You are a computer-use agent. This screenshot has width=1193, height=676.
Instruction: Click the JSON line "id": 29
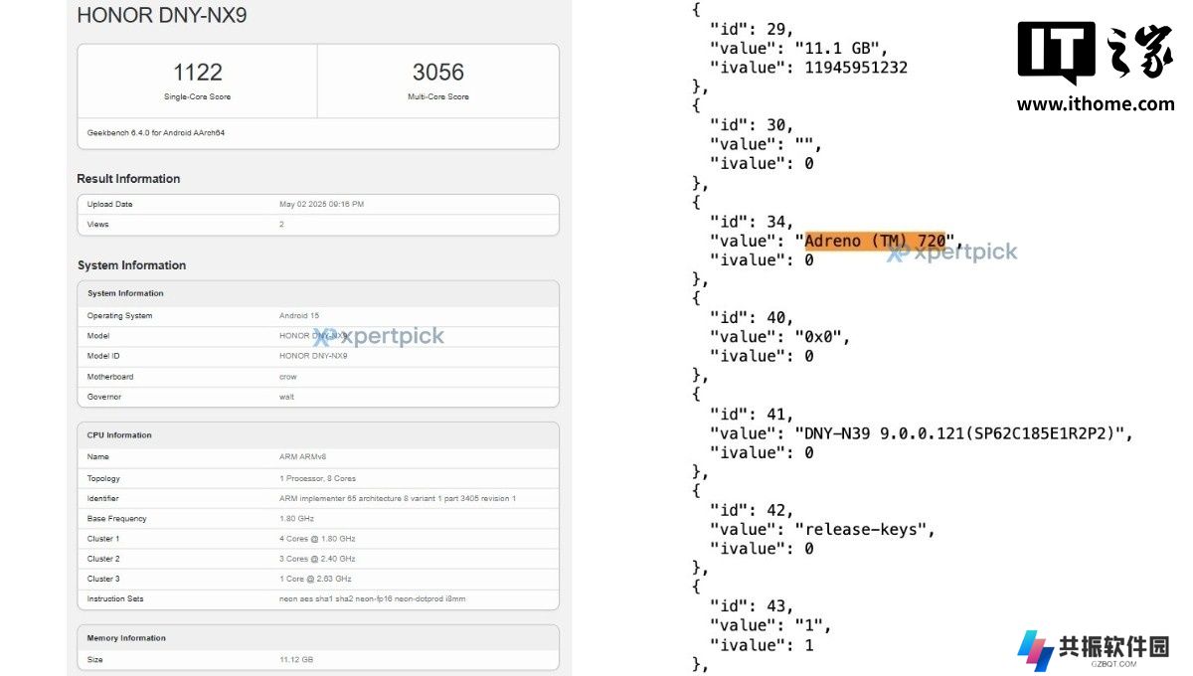pos(751,29)
